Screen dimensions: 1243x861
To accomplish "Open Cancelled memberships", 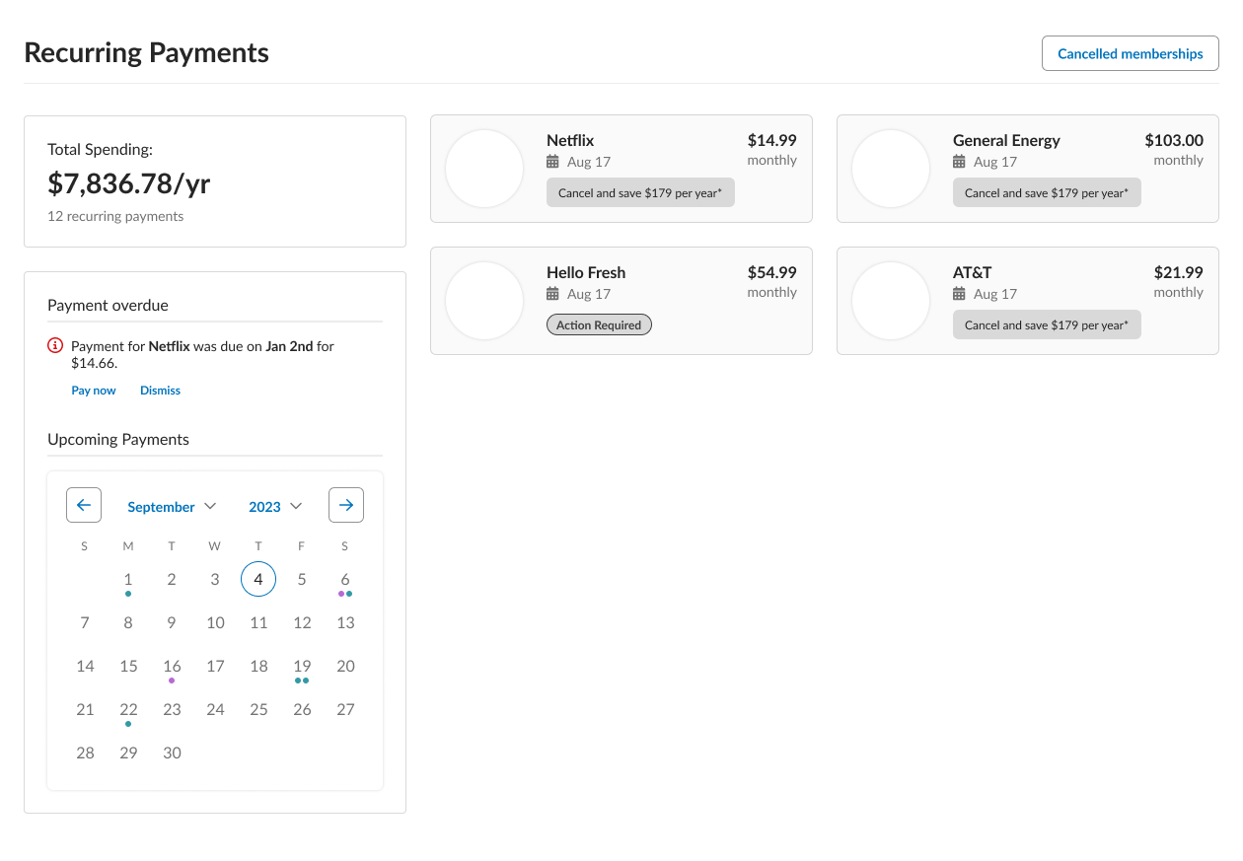I will tap(1130, 53).
